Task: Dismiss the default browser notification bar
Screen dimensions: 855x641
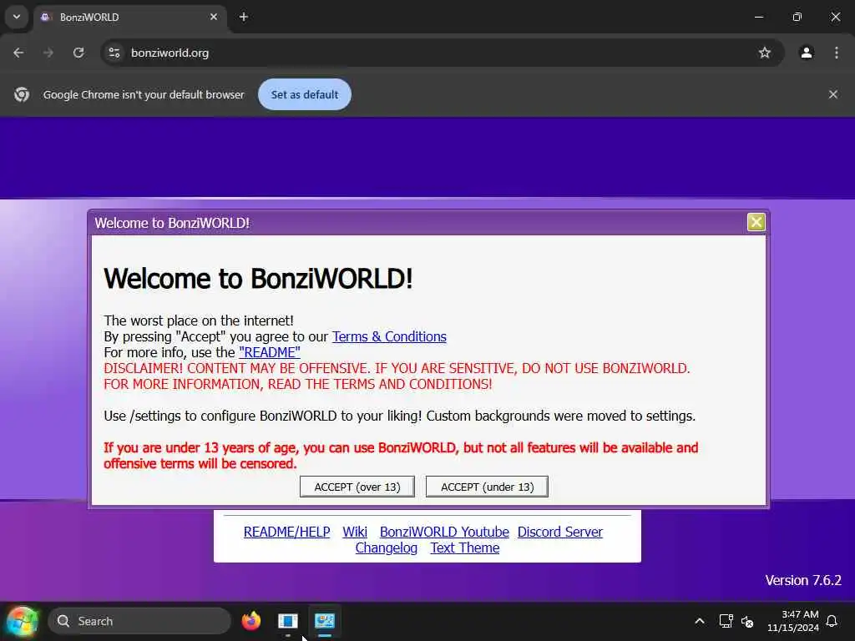Action: coord(833,95)
